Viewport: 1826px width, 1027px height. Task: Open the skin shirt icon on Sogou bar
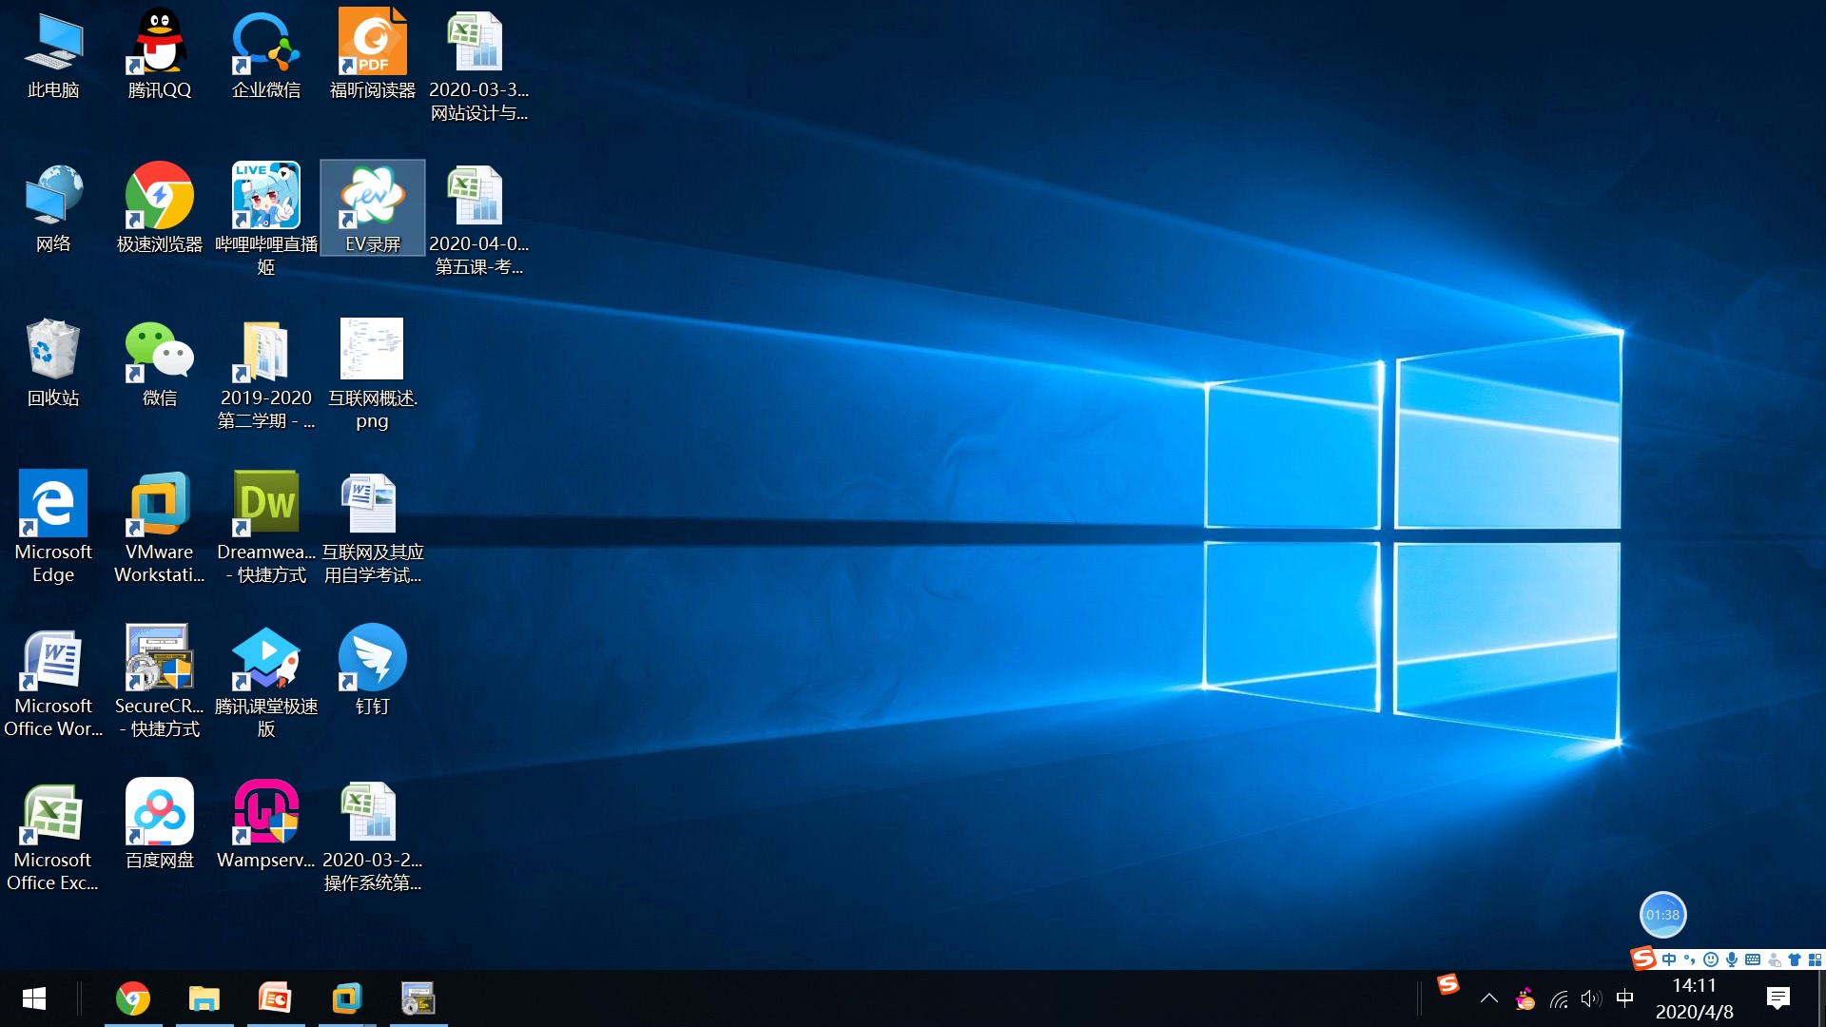pos(1795,959)
